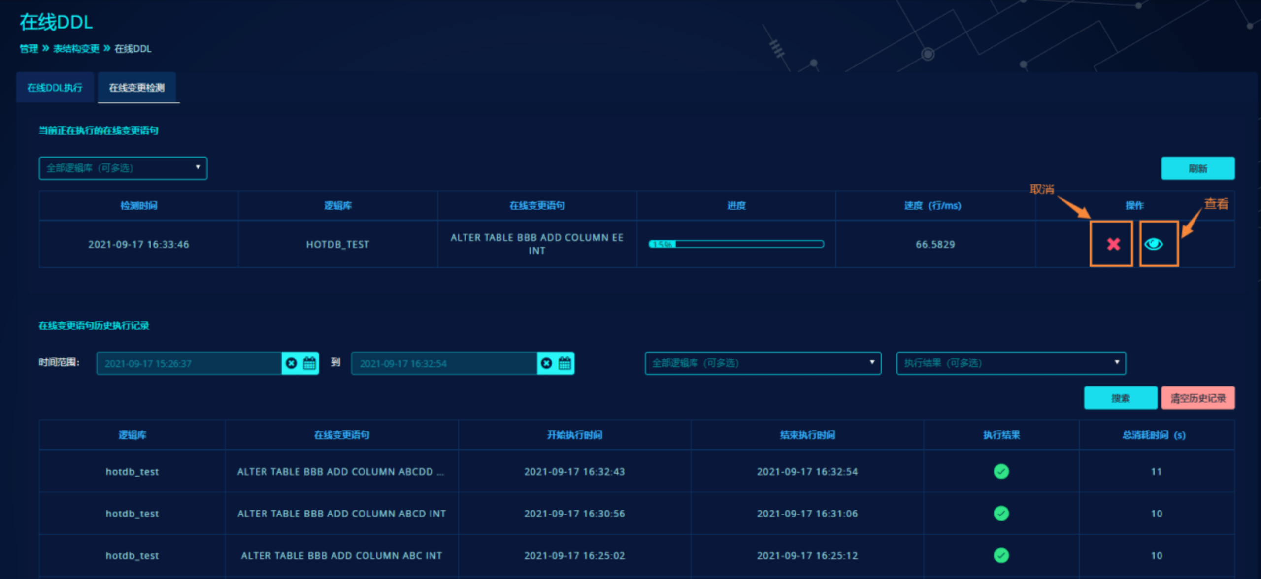This screenshot has width=1261, height=579.
Task: Click the success checkmark for 16:25:02 record
Action: point(1001,555)
